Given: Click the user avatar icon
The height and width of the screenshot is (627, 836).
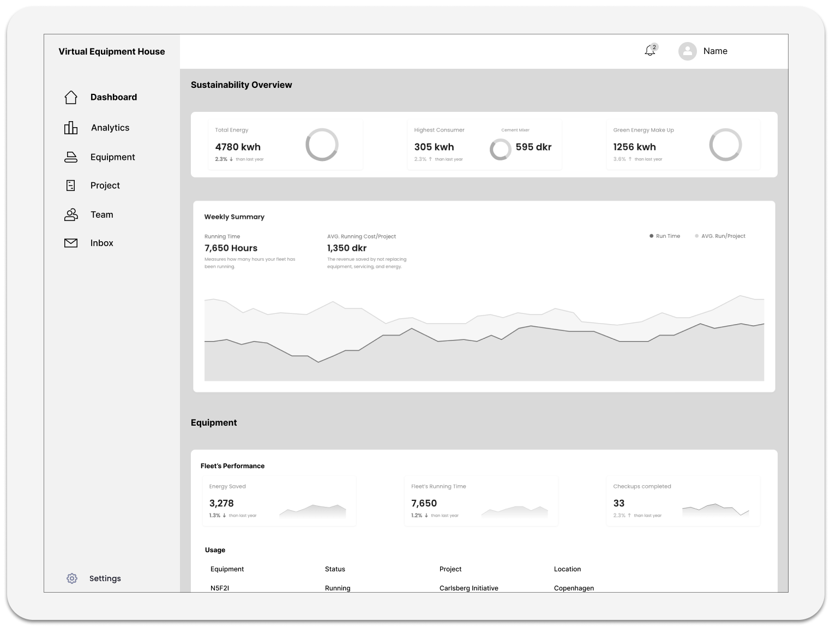Looking at the screenshot, I should tap(687, 51).
